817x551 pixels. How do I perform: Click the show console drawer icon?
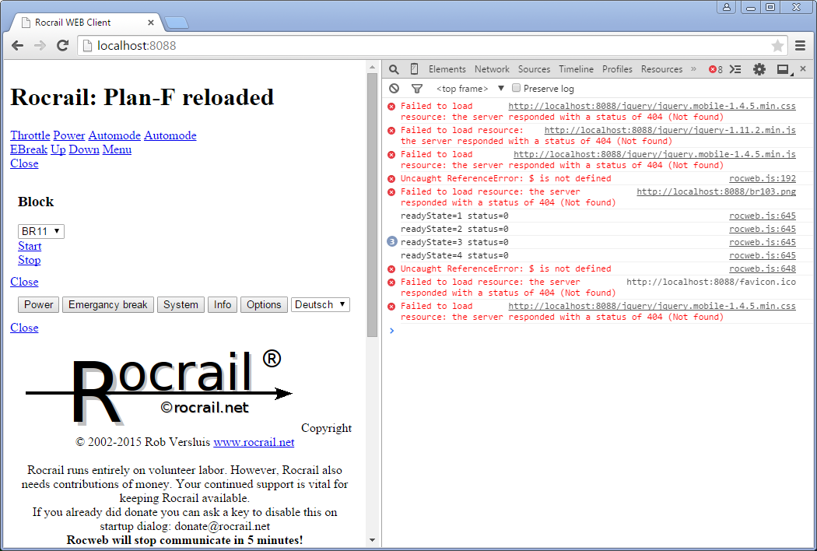pyautogui.click(x=735, y=69)
